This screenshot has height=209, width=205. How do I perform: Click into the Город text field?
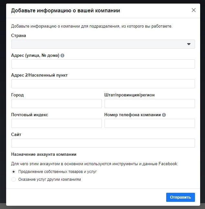tap(57, 104)
